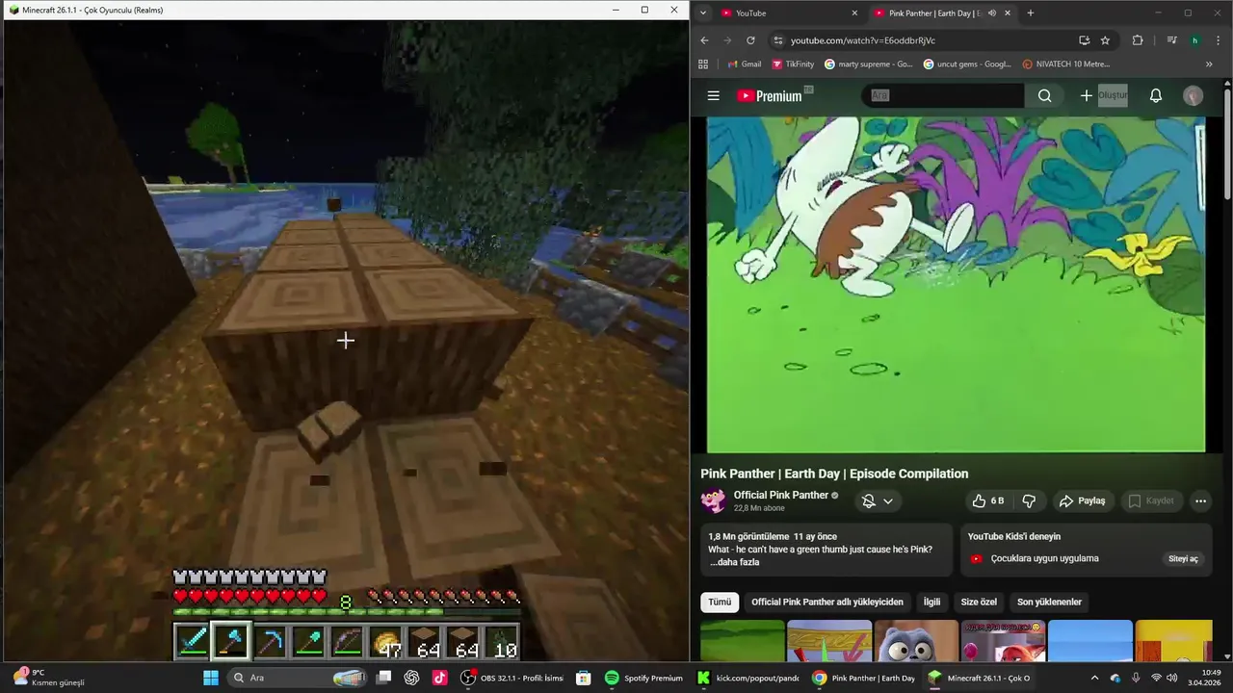Click the Pink Panther video player

click(956, 284)
